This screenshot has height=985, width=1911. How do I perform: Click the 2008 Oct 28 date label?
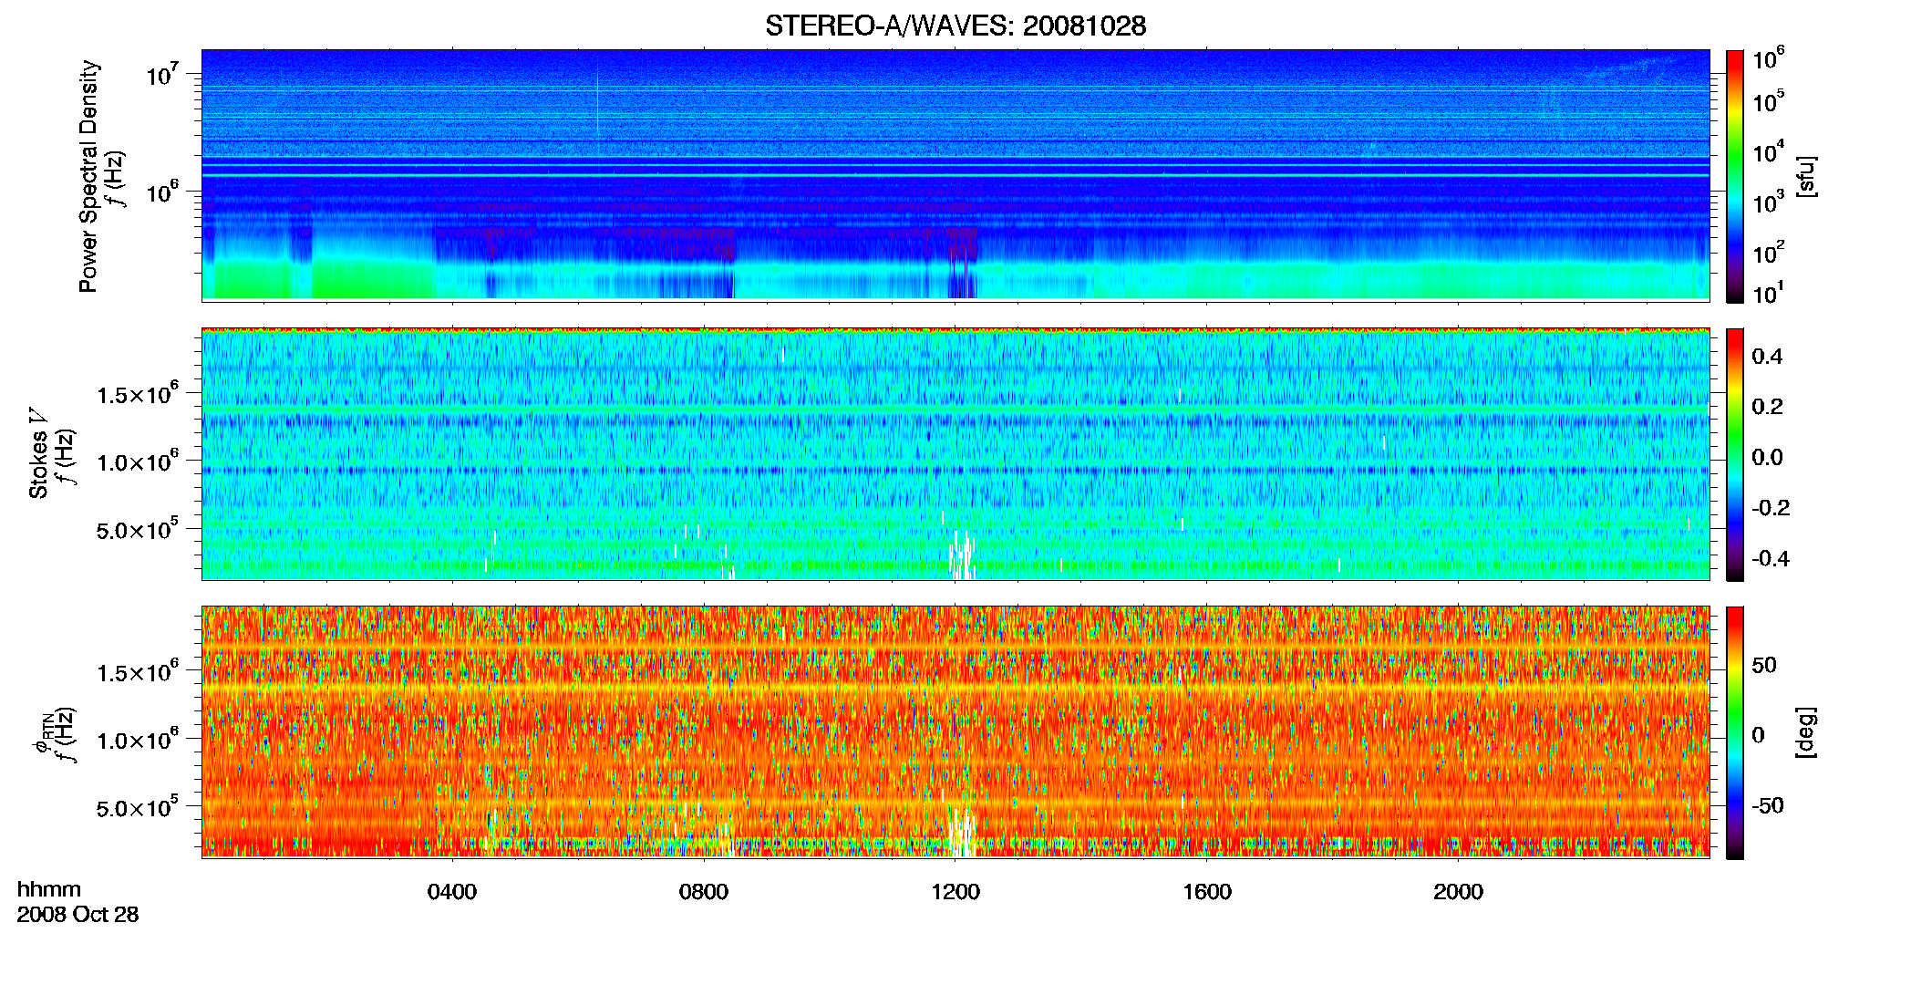(x=78, y=914)
